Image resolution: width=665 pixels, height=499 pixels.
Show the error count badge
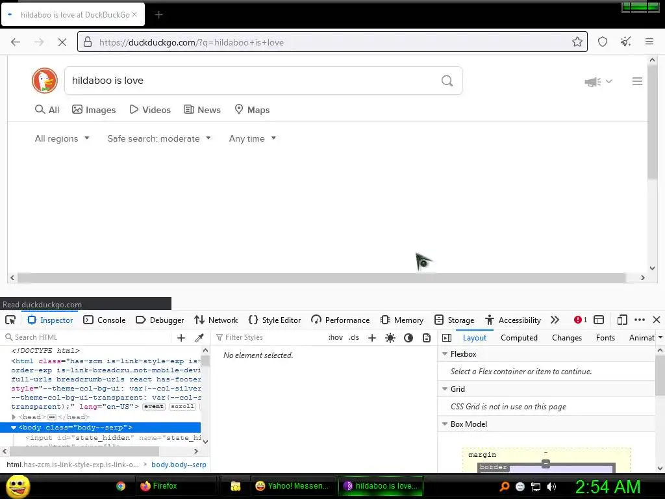tap(580, 320)
